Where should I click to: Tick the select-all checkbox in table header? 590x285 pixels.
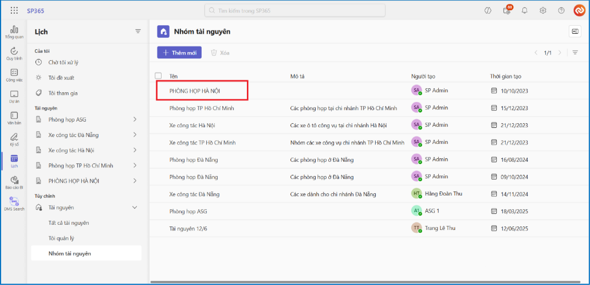158,76
